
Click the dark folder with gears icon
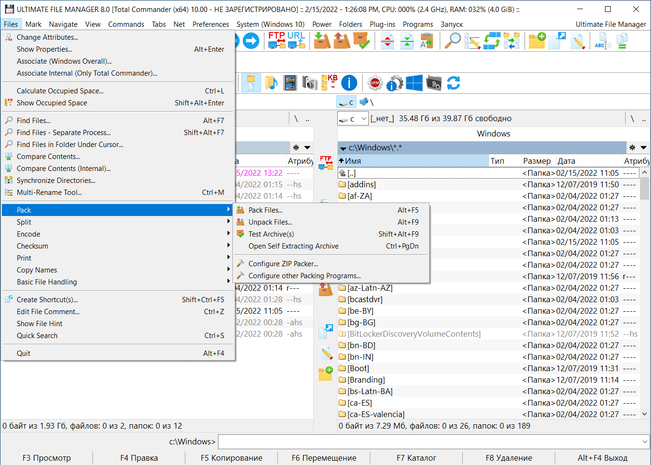(434, 83)
